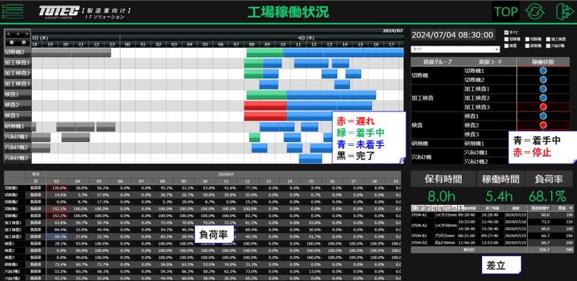This screenshot has height=281, width=577.
Task: Click the 納期 column header
Action: (x=516, y=208)
